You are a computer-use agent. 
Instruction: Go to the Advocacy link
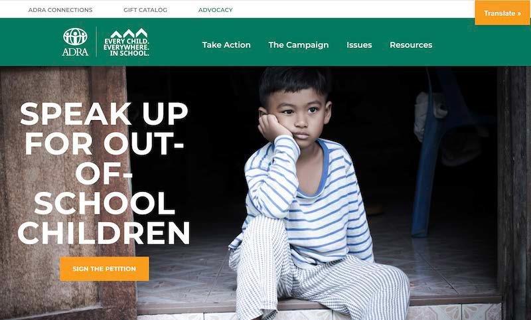point(215,10)
